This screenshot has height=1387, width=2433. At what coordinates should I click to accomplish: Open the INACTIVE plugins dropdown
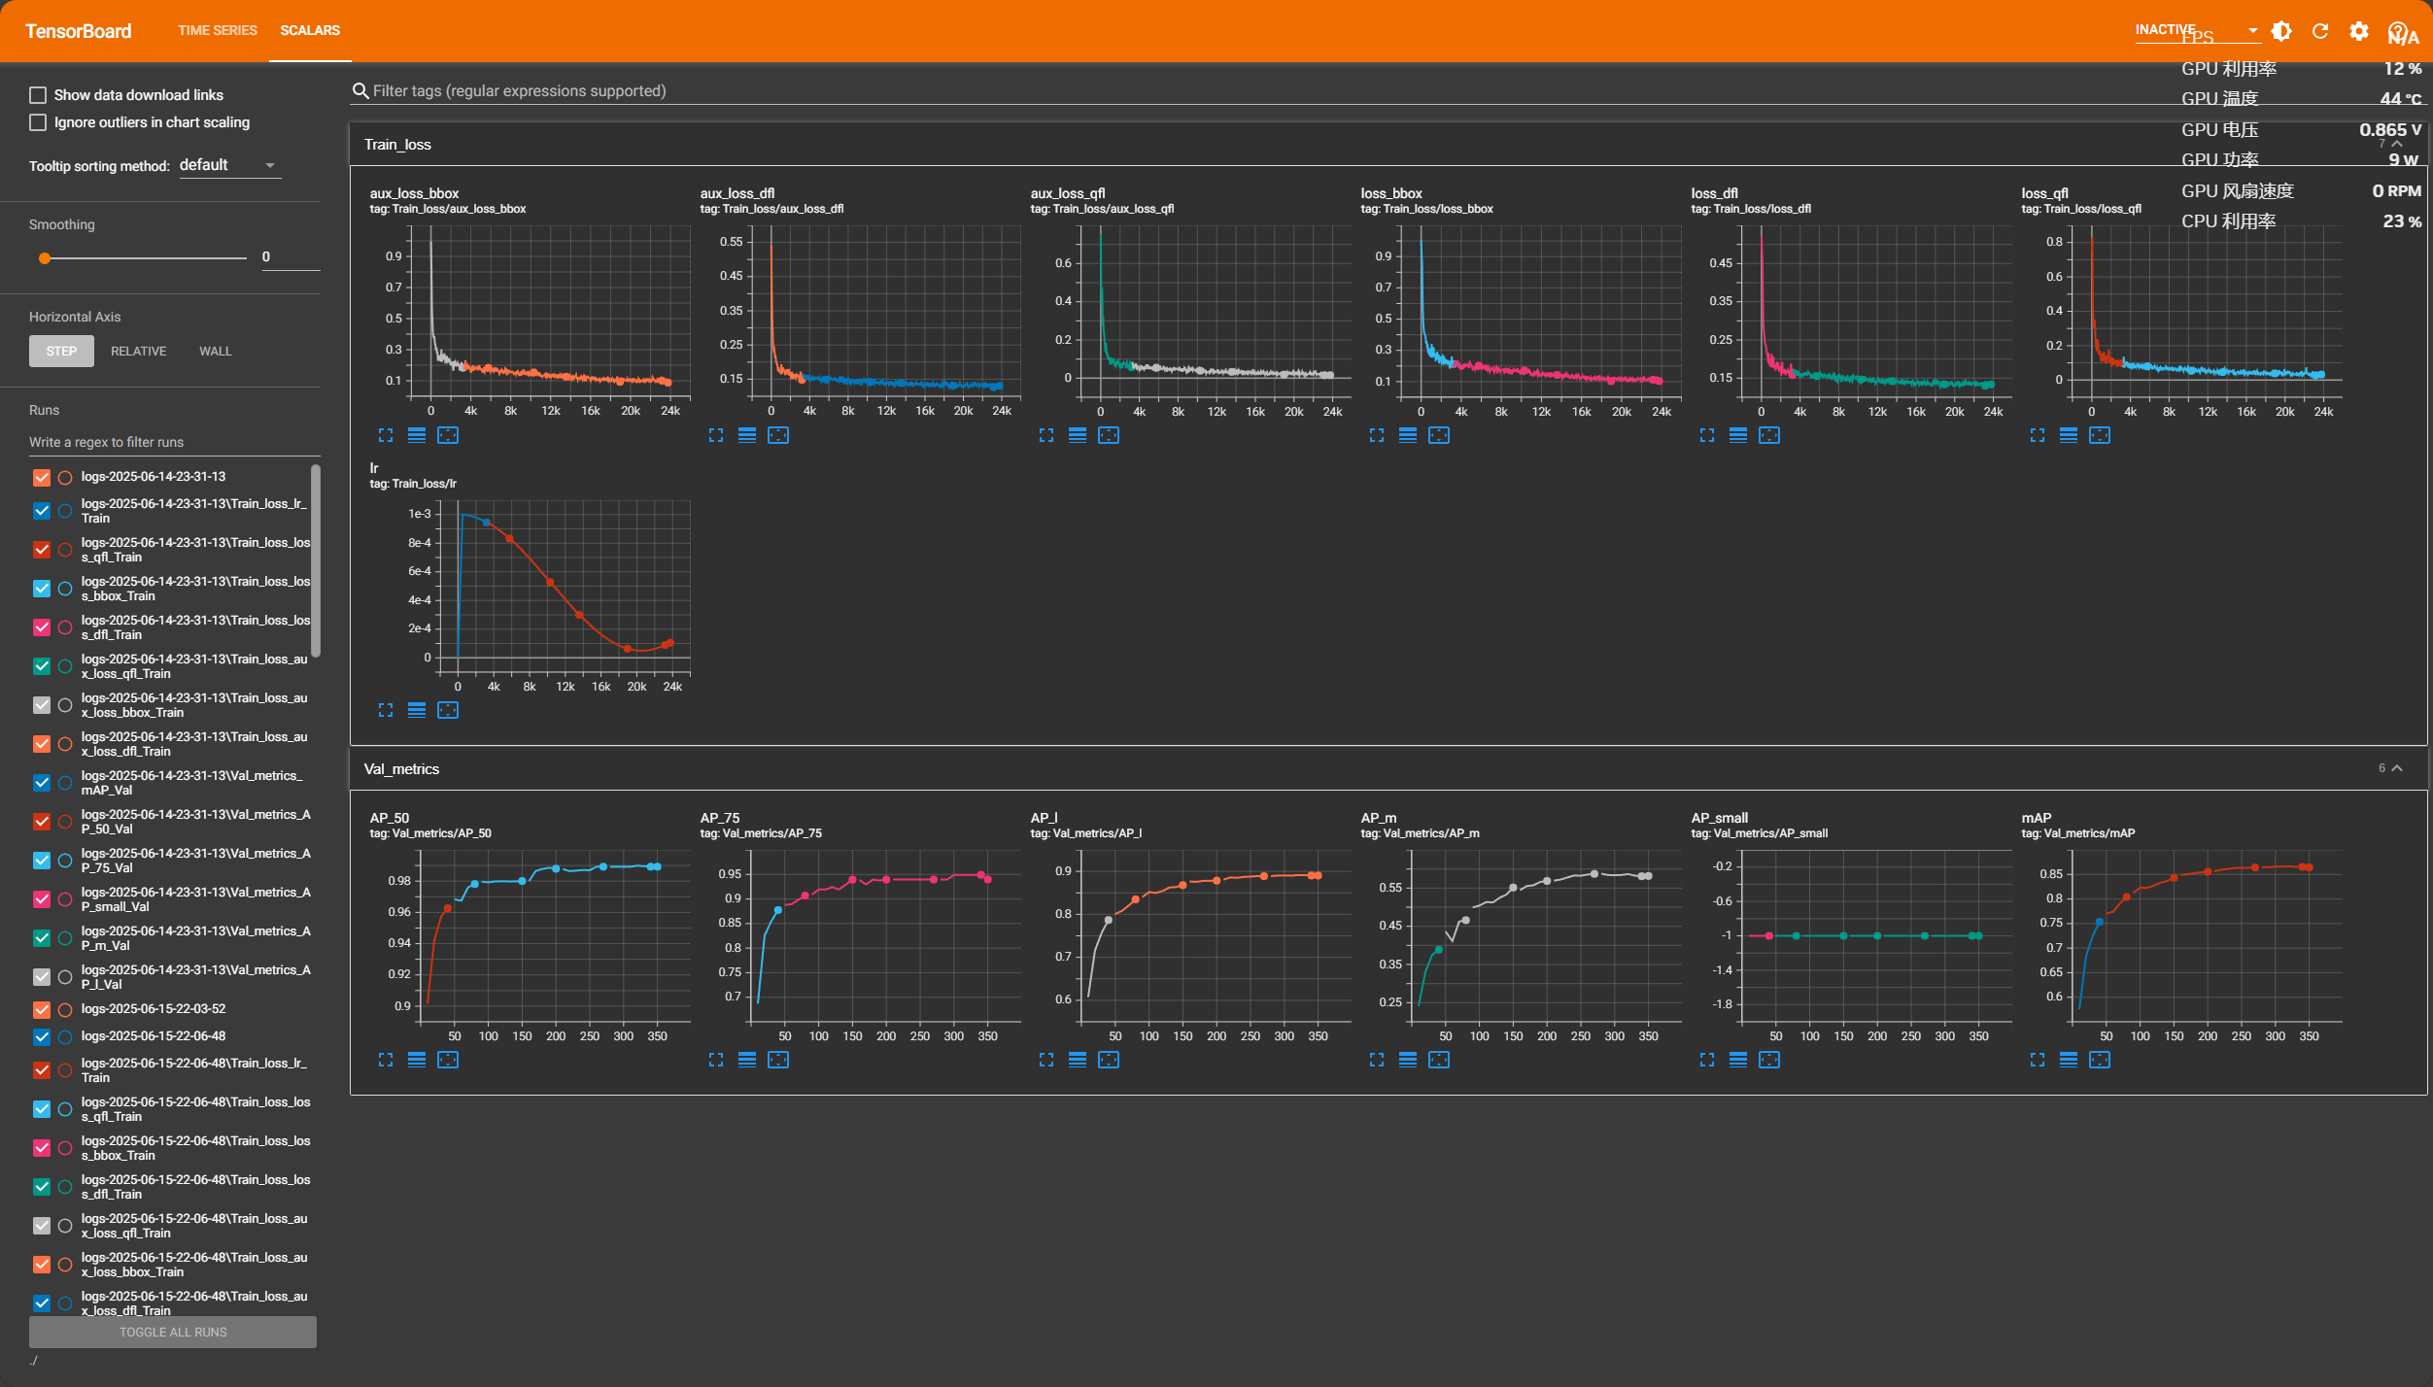coord(2197,30)
